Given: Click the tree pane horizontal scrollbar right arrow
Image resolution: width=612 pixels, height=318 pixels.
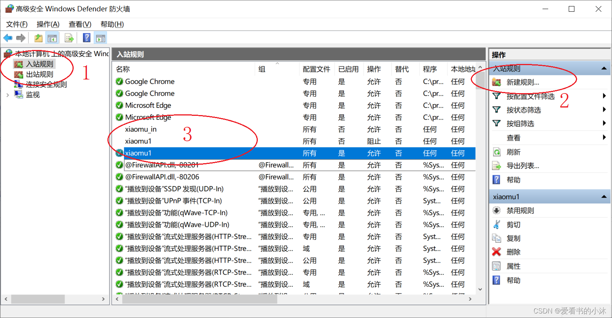Looking at the screenshot, I should (x=103, y=299).
